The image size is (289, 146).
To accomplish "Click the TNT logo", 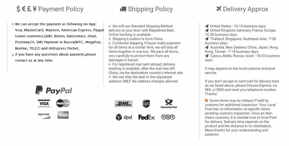I will point(168,117).
